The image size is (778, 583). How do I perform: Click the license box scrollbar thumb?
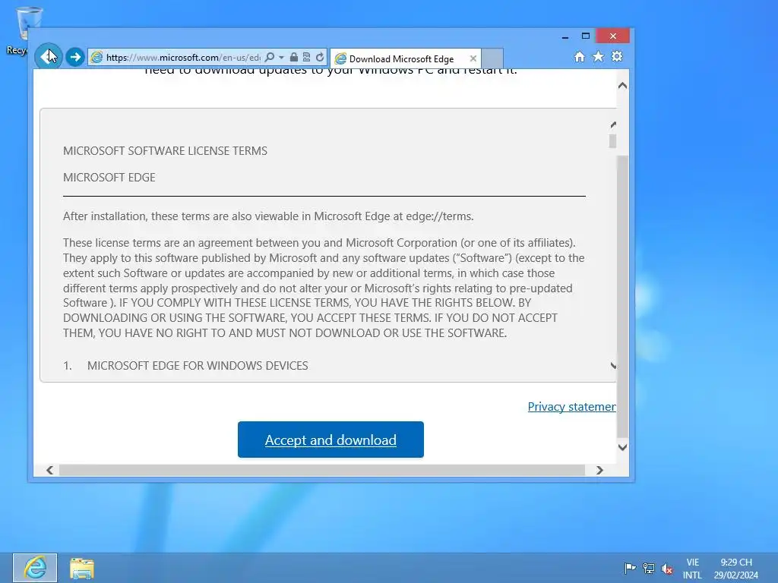point(613,141)
